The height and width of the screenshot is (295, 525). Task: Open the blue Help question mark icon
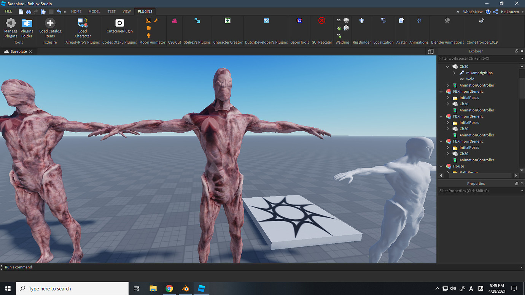click(488, 12)
